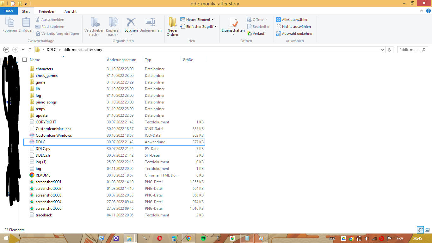Navigate to DDLC via the breadcrumb
The height and width of the screenshot is (243, 432).
52,50
